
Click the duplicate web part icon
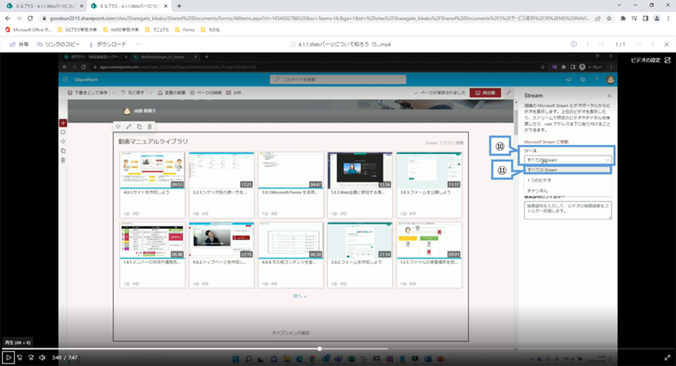pyautogui.click(x=139, y=126)
